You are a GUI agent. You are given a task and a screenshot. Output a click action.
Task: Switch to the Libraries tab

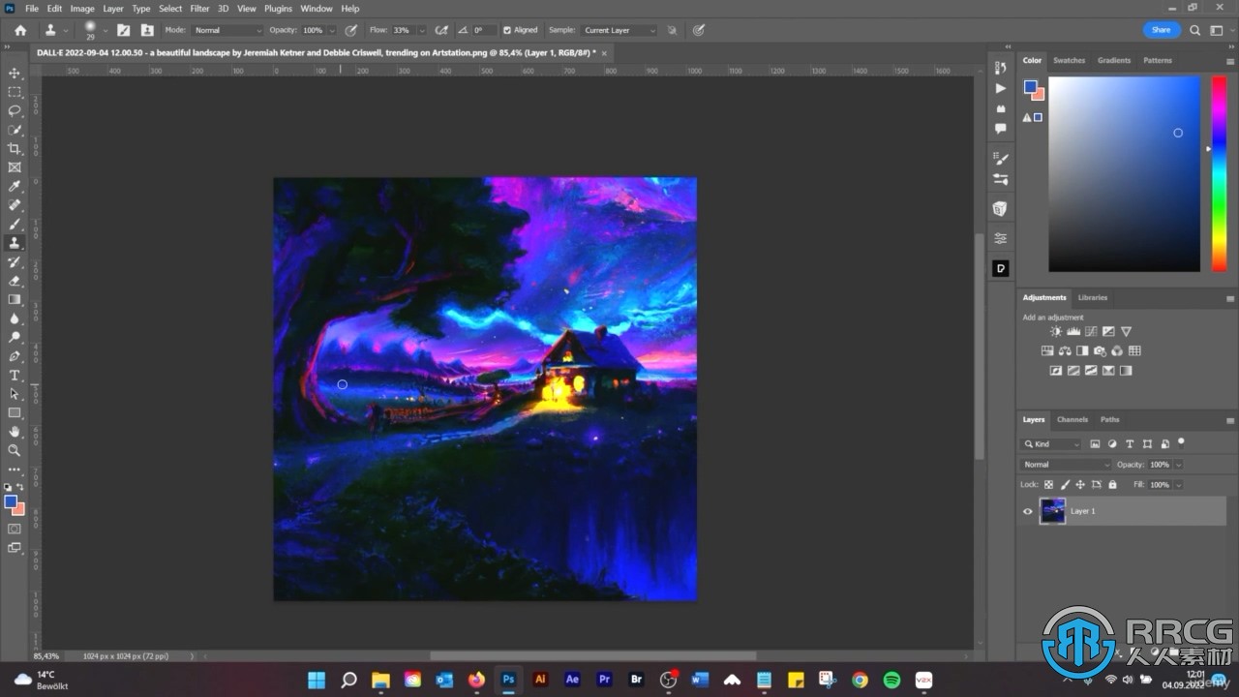click(1092, 297)
